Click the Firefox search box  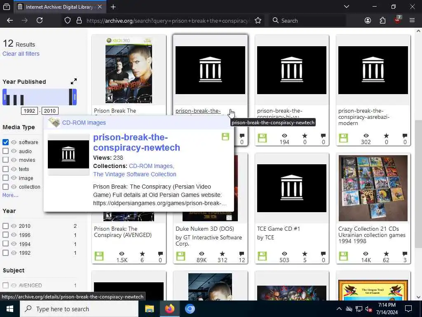[x=307, y=21]
